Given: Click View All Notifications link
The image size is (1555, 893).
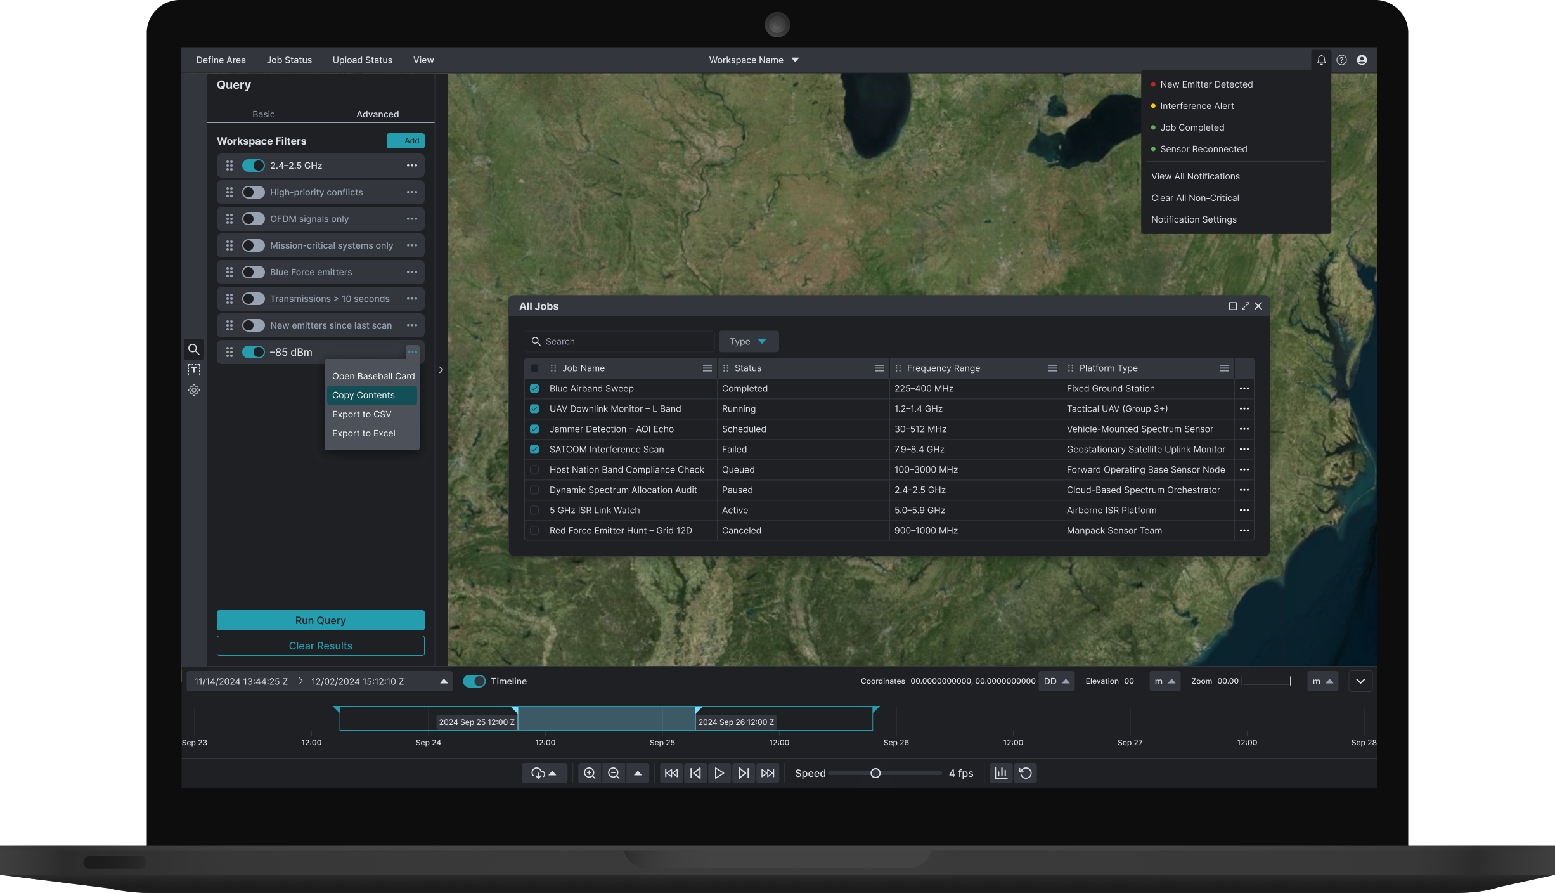Looking at the screenshot, I should (x=1195, y=176).
